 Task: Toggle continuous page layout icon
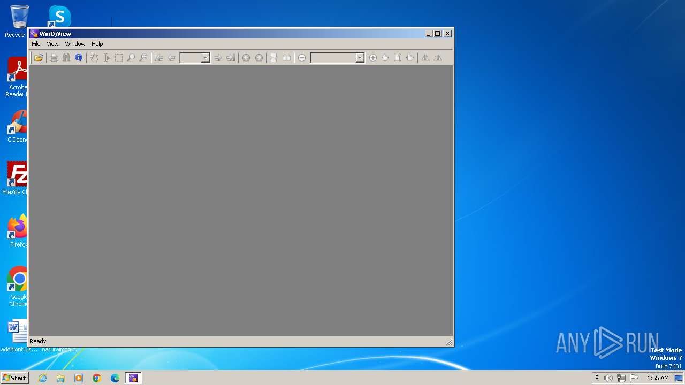click(x=274, y=58)
